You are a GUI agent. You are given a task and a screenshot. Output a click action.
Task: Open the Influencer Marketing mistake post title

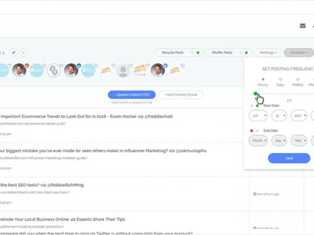click(x=103, y=151)
